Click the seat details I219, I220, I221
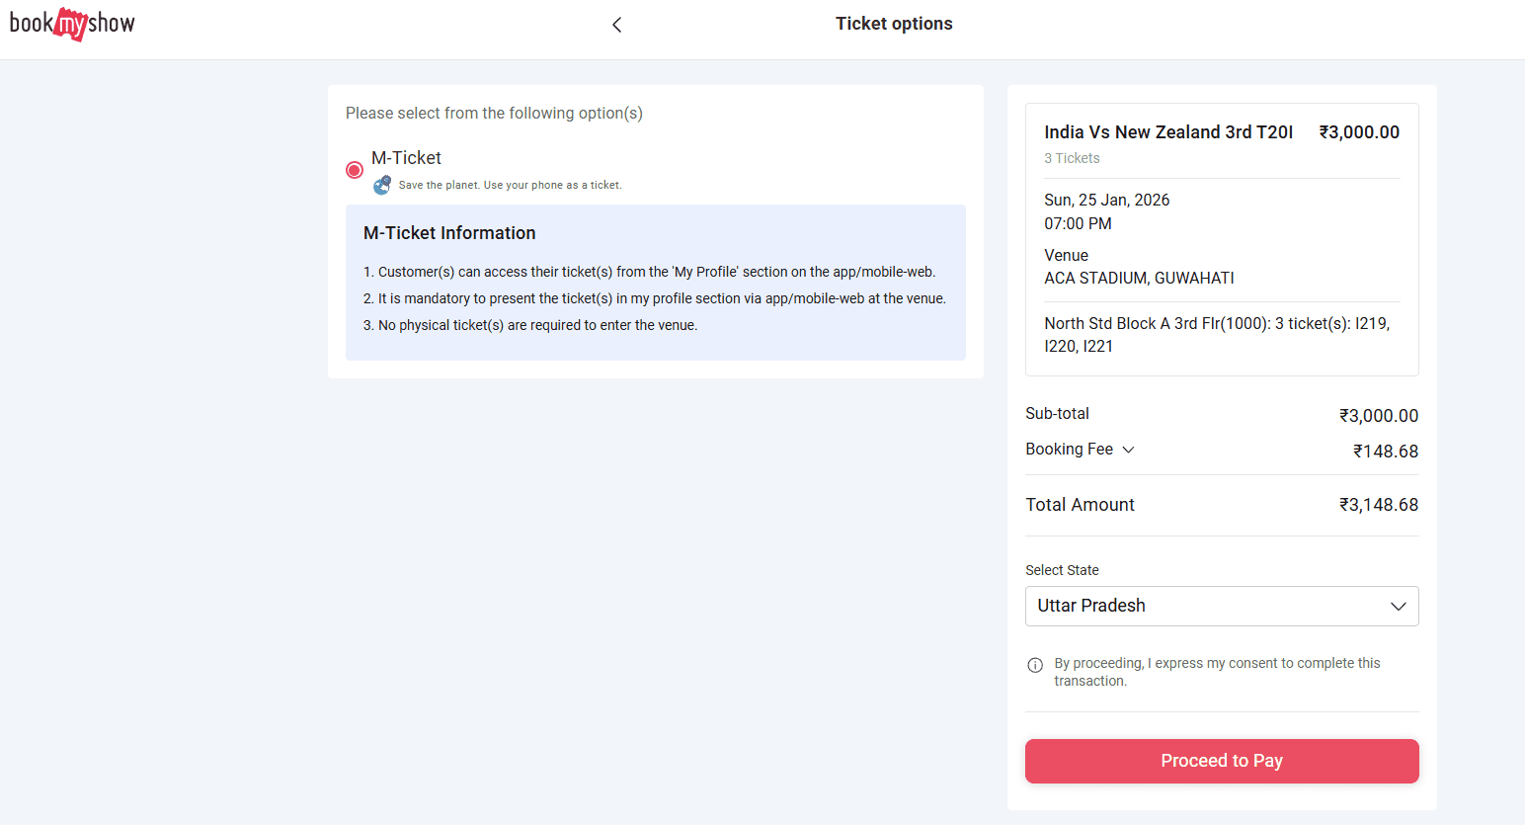The image size is (1525, 825). [x=1217, y=335]
